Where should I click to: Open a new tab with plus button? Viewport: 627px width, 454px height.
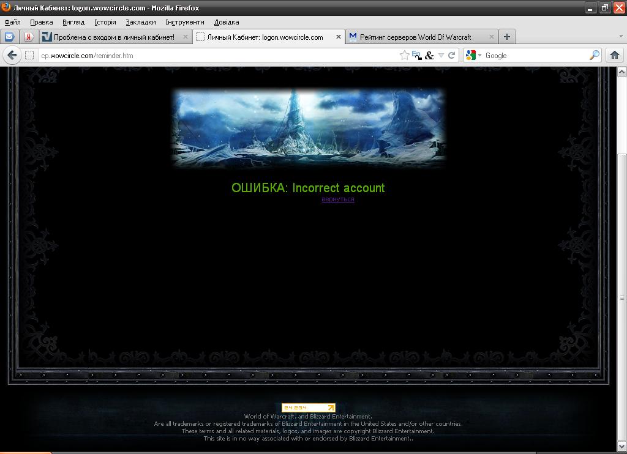506,37
